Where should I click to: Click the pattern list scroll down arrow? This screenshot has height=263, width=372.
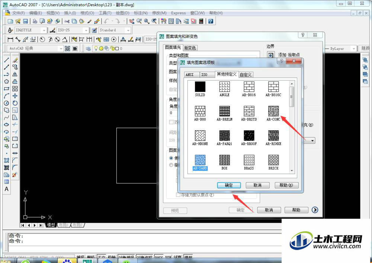click(x=292, y=170)
